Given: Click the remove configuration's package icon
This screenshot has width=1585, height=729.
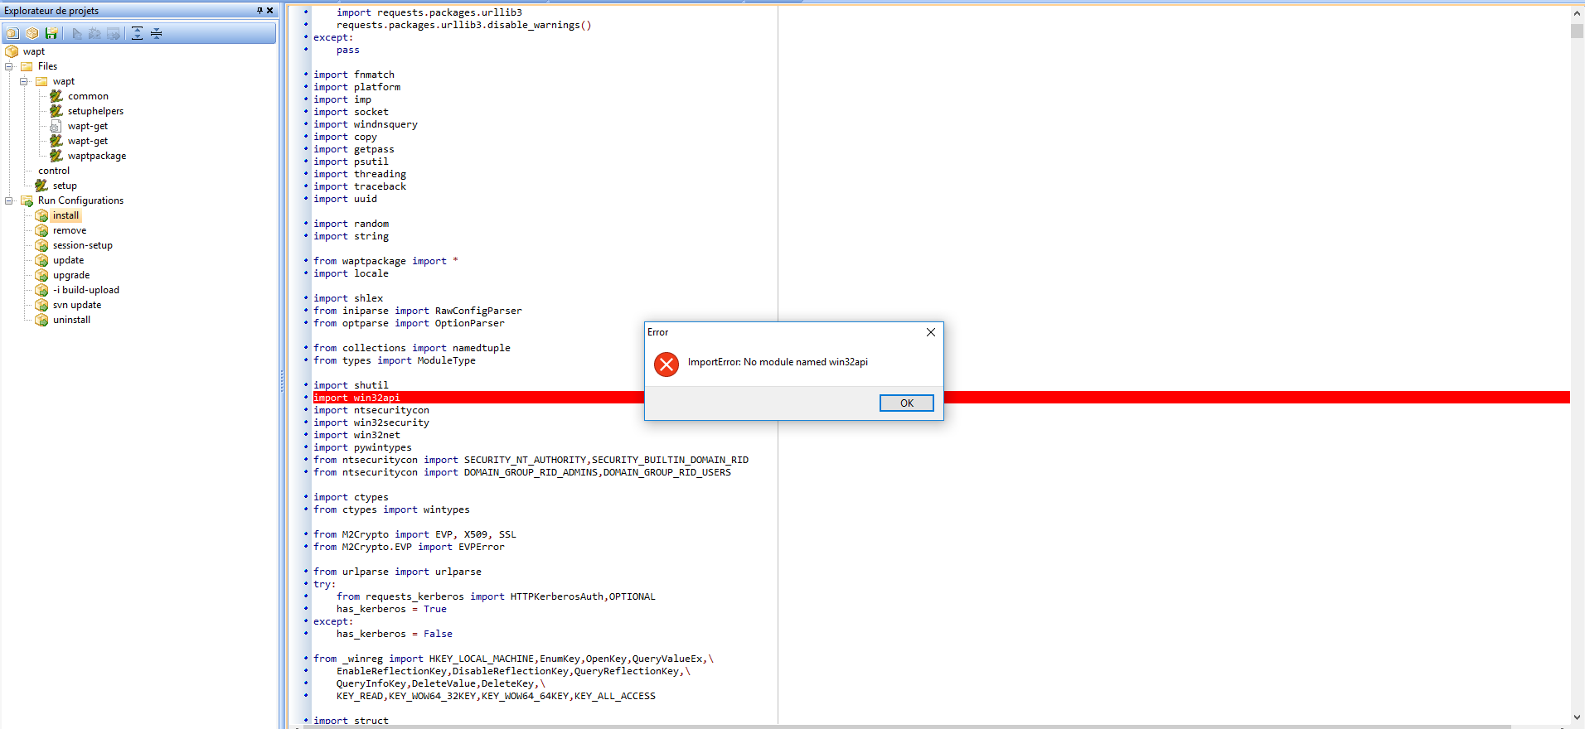Looking at the screenshot, I should coord(41,230).
